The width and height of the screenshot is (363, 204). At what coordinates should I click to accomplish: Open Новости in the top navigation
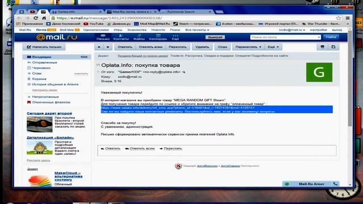(158, 30)
